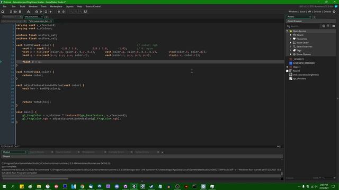Open the Windows notification center icon

[333, 186]
